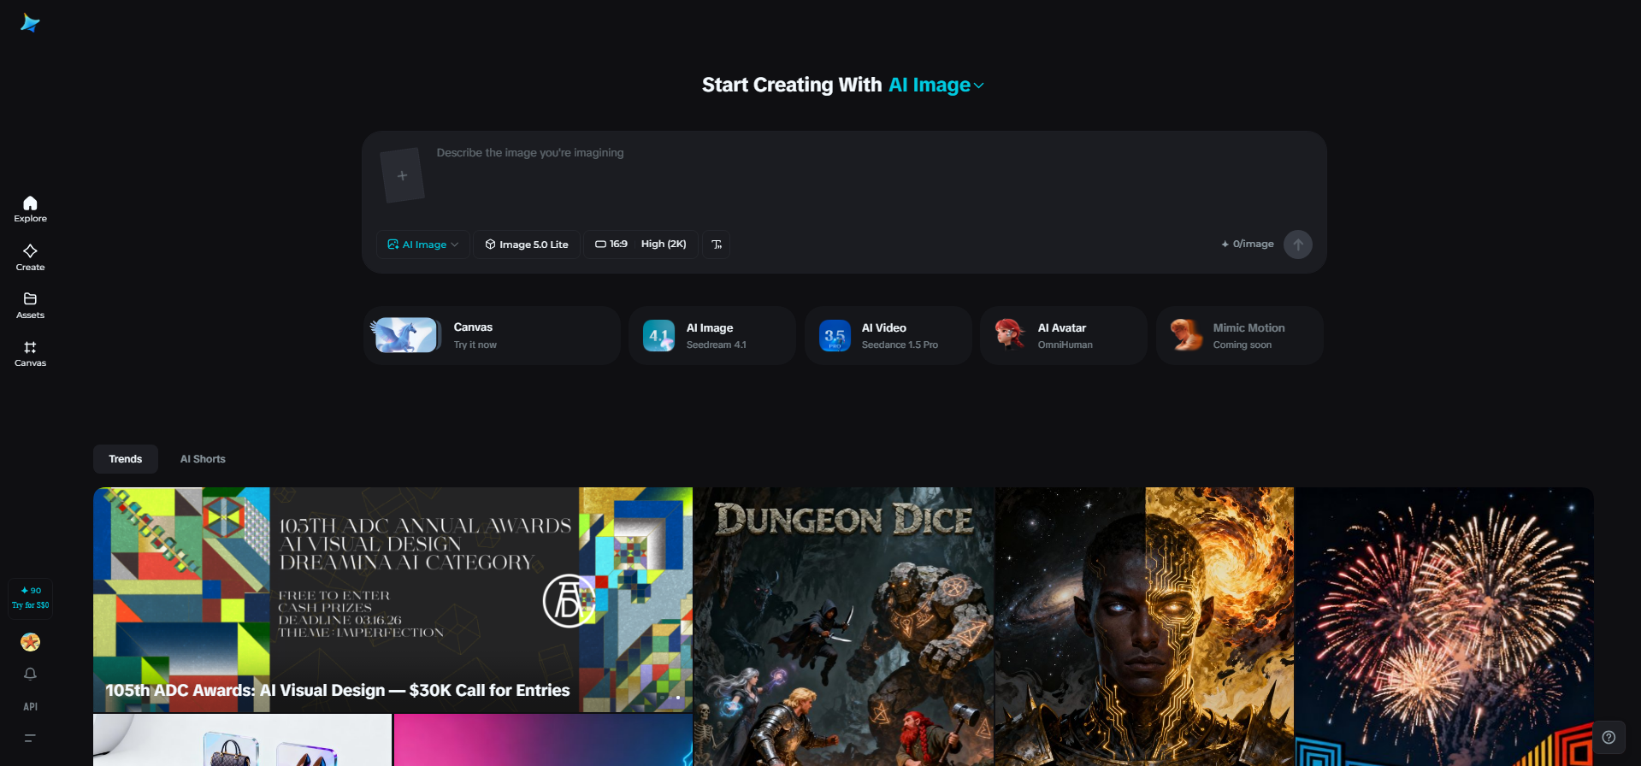Click the Canvas card pegasus thumbnail
This screenshot has height=766, width=1641.
[x=406, y=335]
